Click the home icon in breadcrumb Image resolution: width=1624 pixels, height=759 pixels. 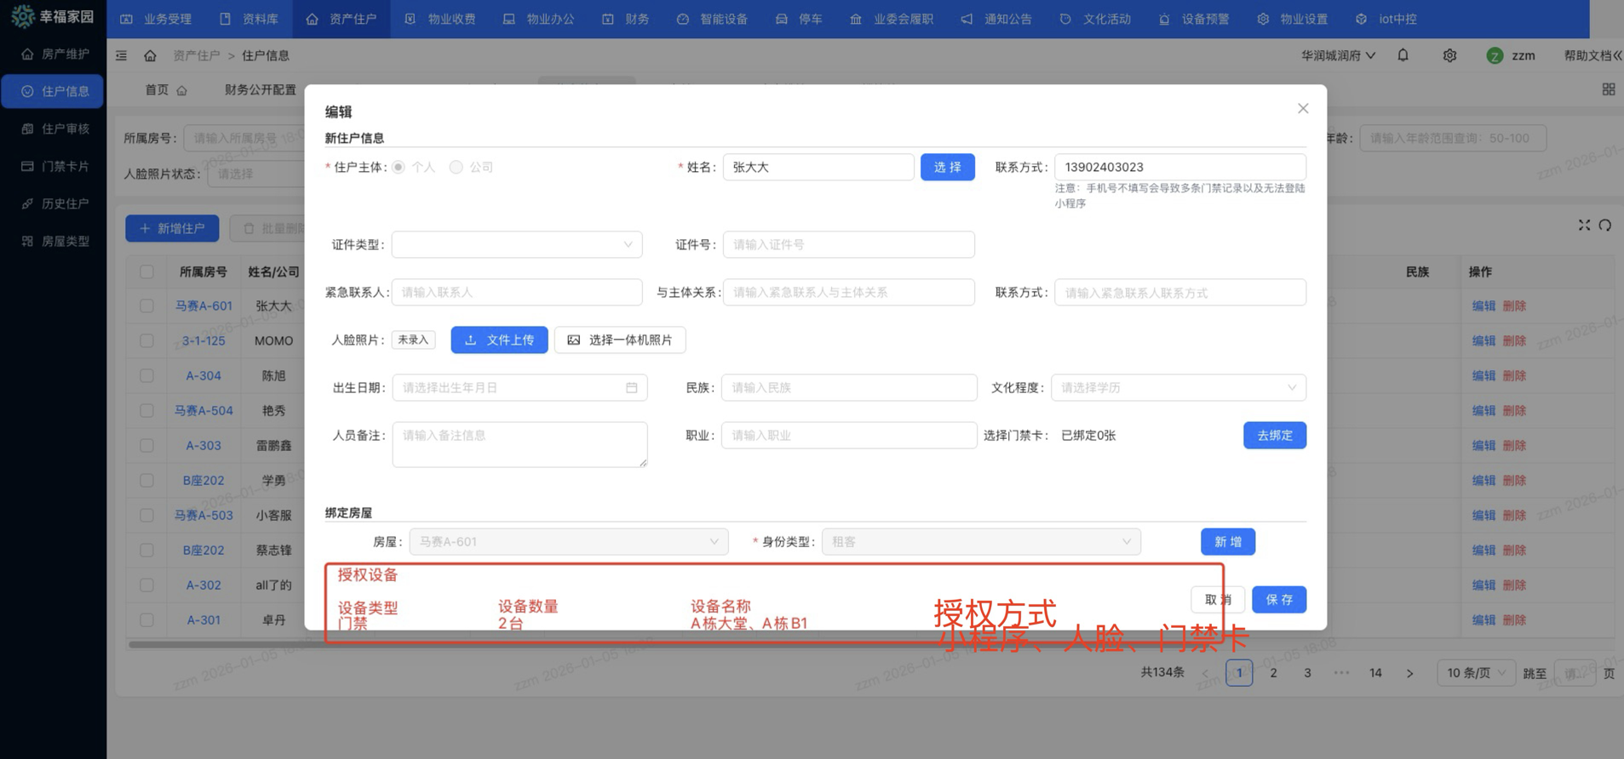150,55
